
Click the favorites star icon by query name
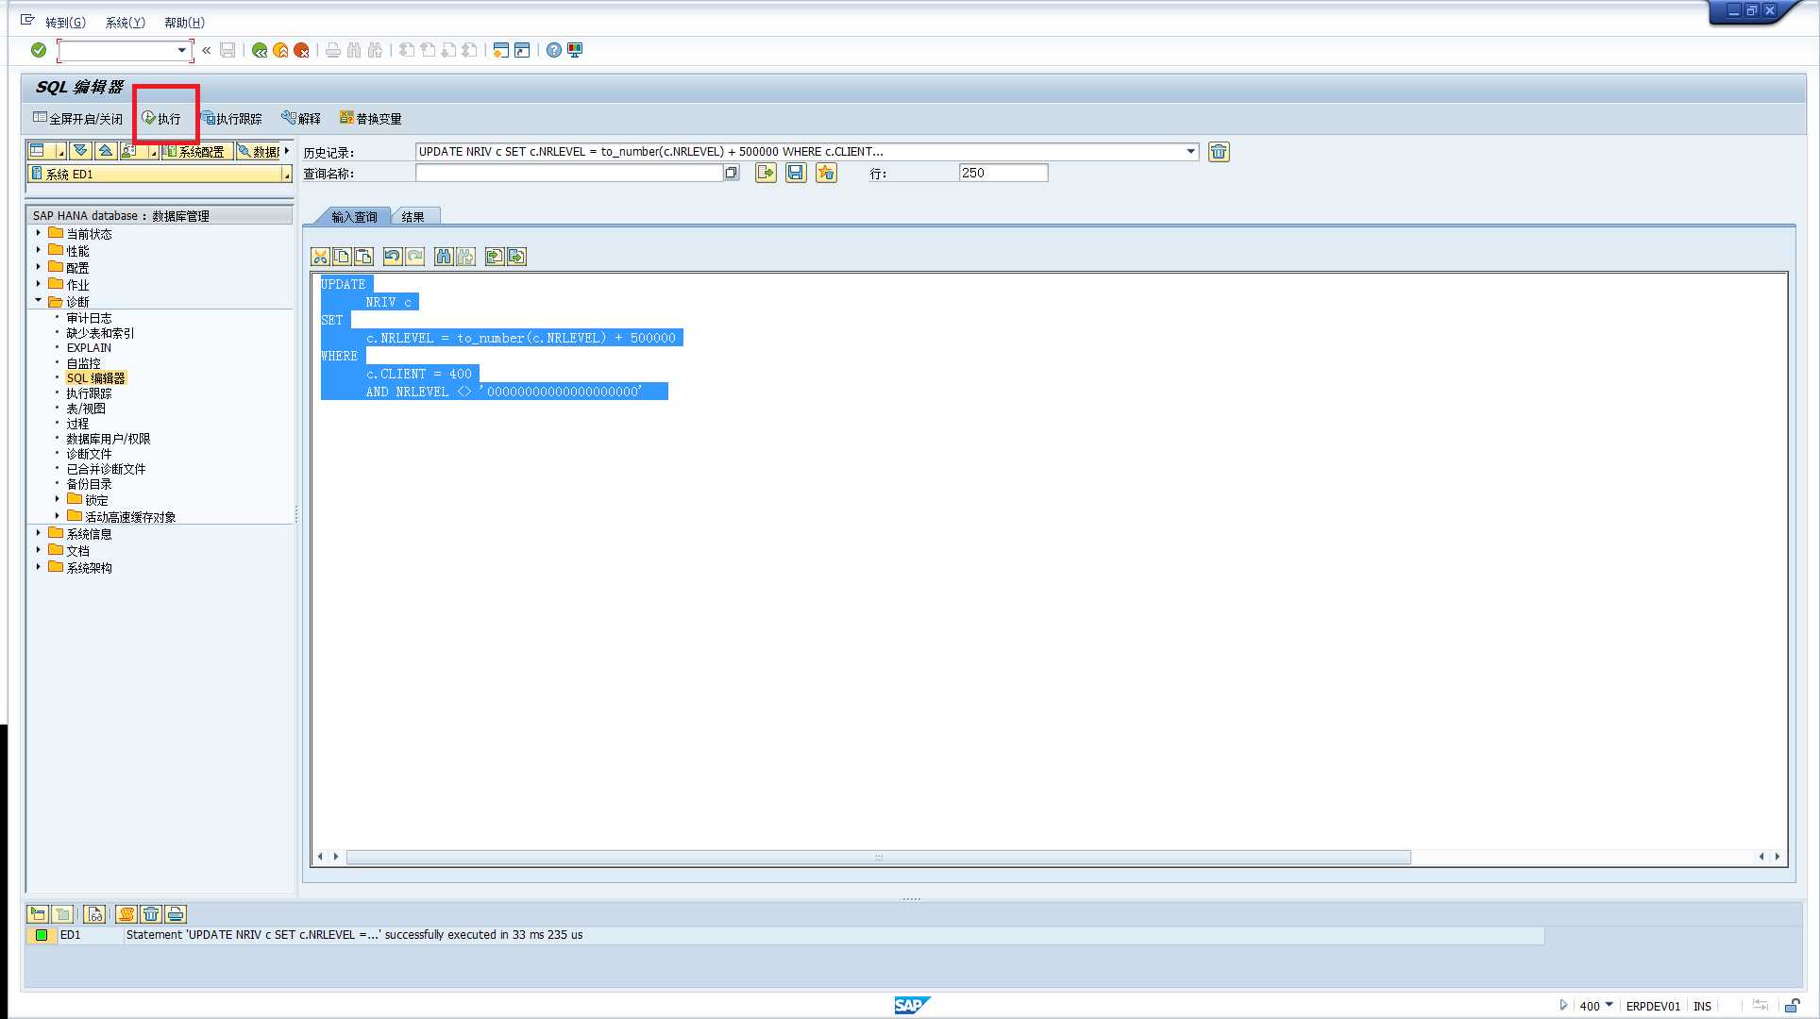click(x=826, y=173)
